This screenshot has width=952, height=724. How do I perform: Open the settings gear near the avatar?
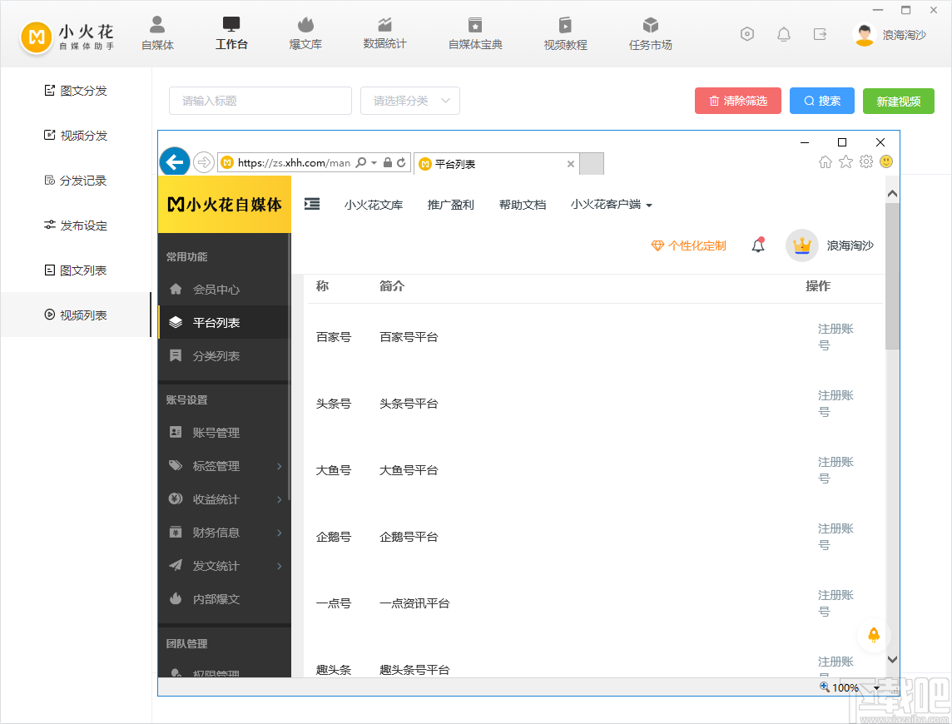746,34
